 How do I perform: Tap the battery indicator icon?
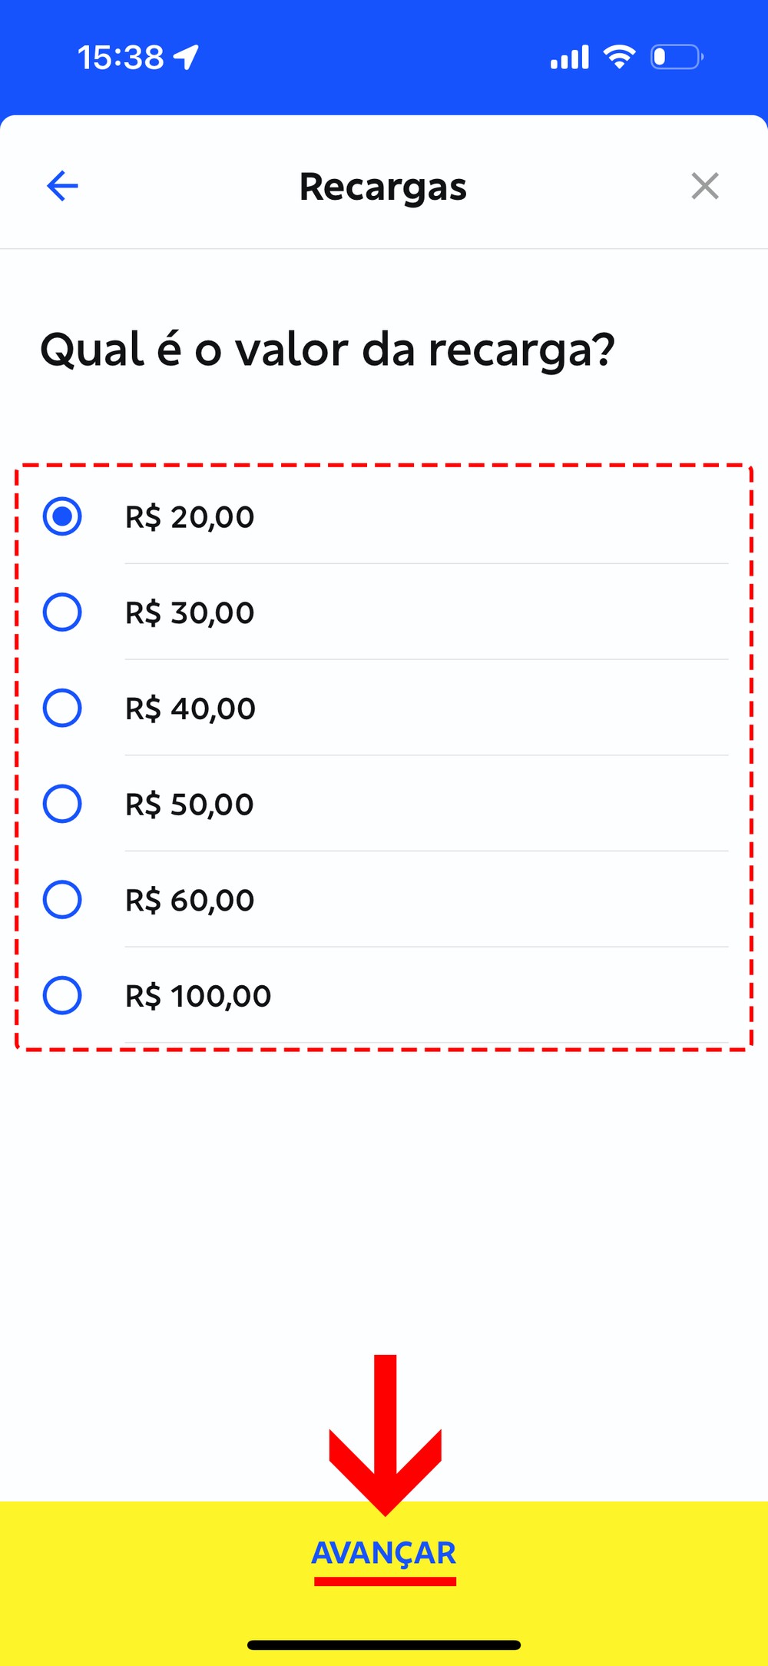(676, 57)
